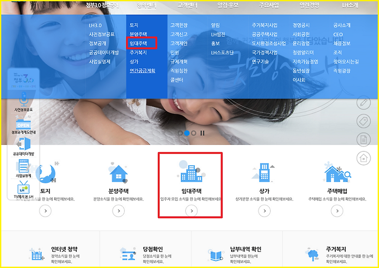Open 채용정보 submenu item

tap(342, 43)
